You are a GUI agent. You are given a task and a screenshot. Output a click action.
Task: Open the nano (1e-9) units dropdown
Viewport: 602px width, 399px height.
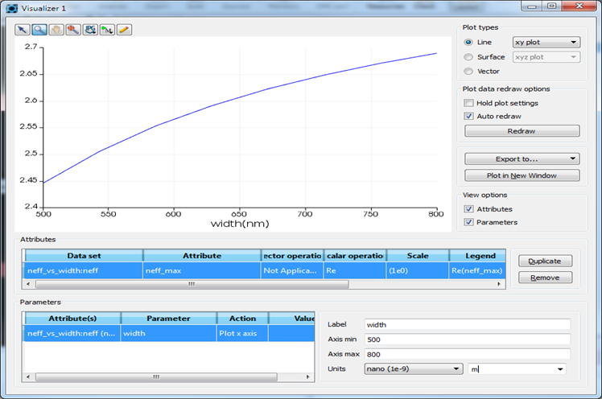click(413, 369)
